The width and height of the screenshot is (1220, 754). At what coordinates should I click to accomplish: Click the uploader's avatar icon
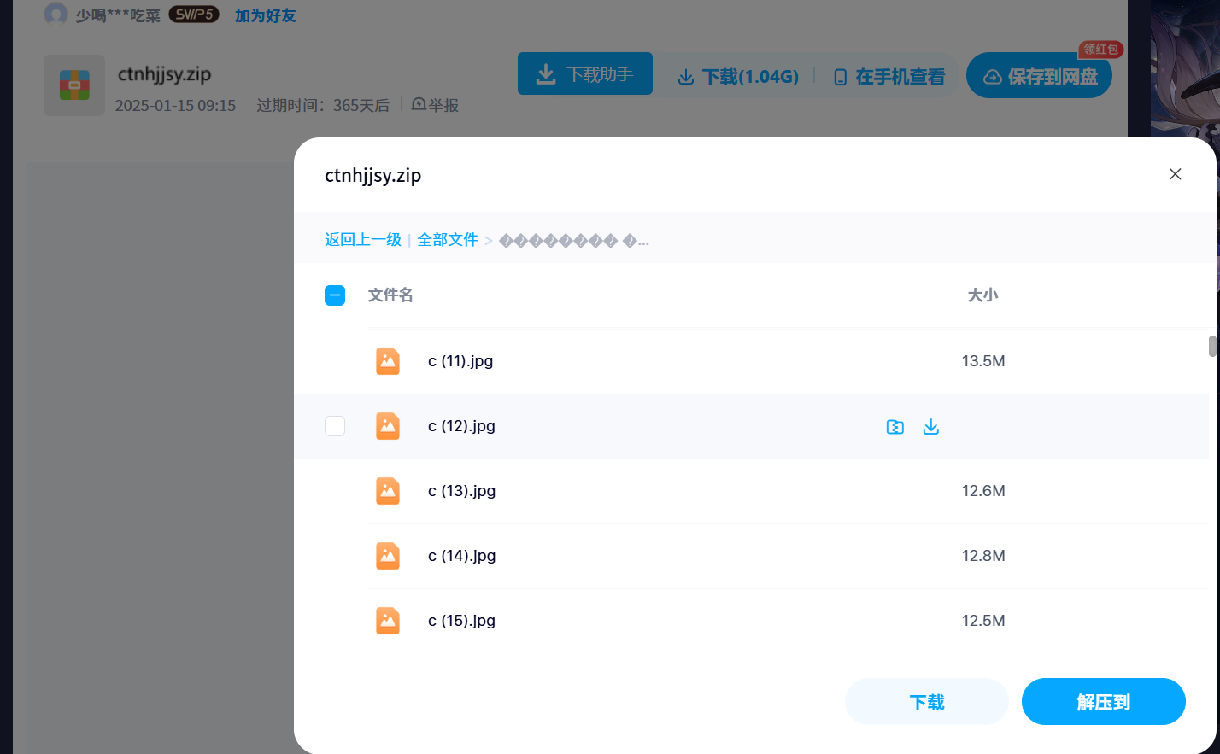[x=56, y=14]
